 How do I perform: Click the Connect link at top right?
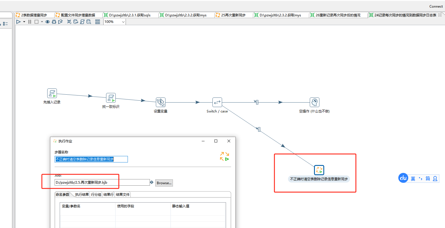(436, 6)
